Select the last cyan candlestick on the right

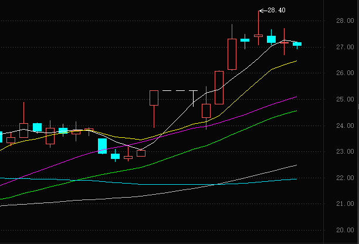point(297,44)
